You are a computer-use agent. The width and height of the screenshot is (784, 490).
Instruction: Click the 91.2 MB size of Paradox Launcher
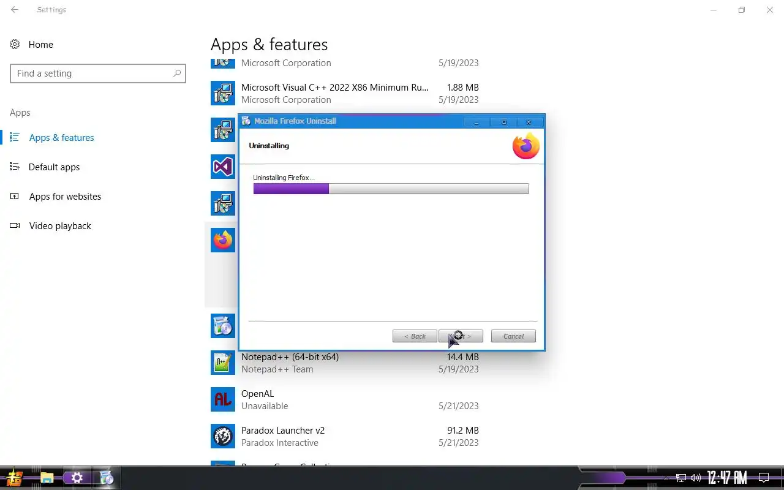[463, 431]
